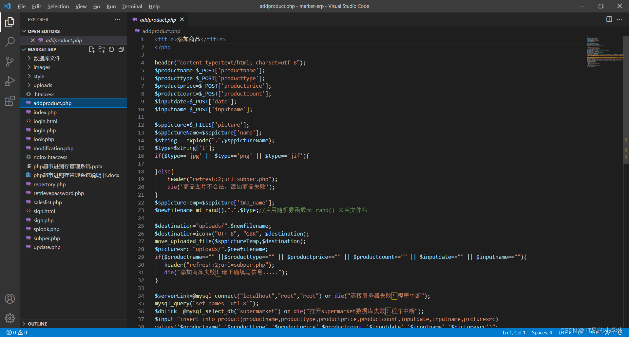Open the Extensions view icon

point(10,101)
